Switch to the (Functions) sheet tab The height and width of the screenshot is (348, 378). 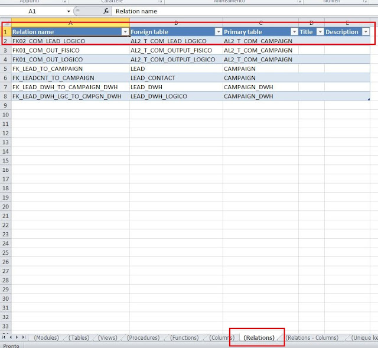pyautogui.click(x=184, y=337)
